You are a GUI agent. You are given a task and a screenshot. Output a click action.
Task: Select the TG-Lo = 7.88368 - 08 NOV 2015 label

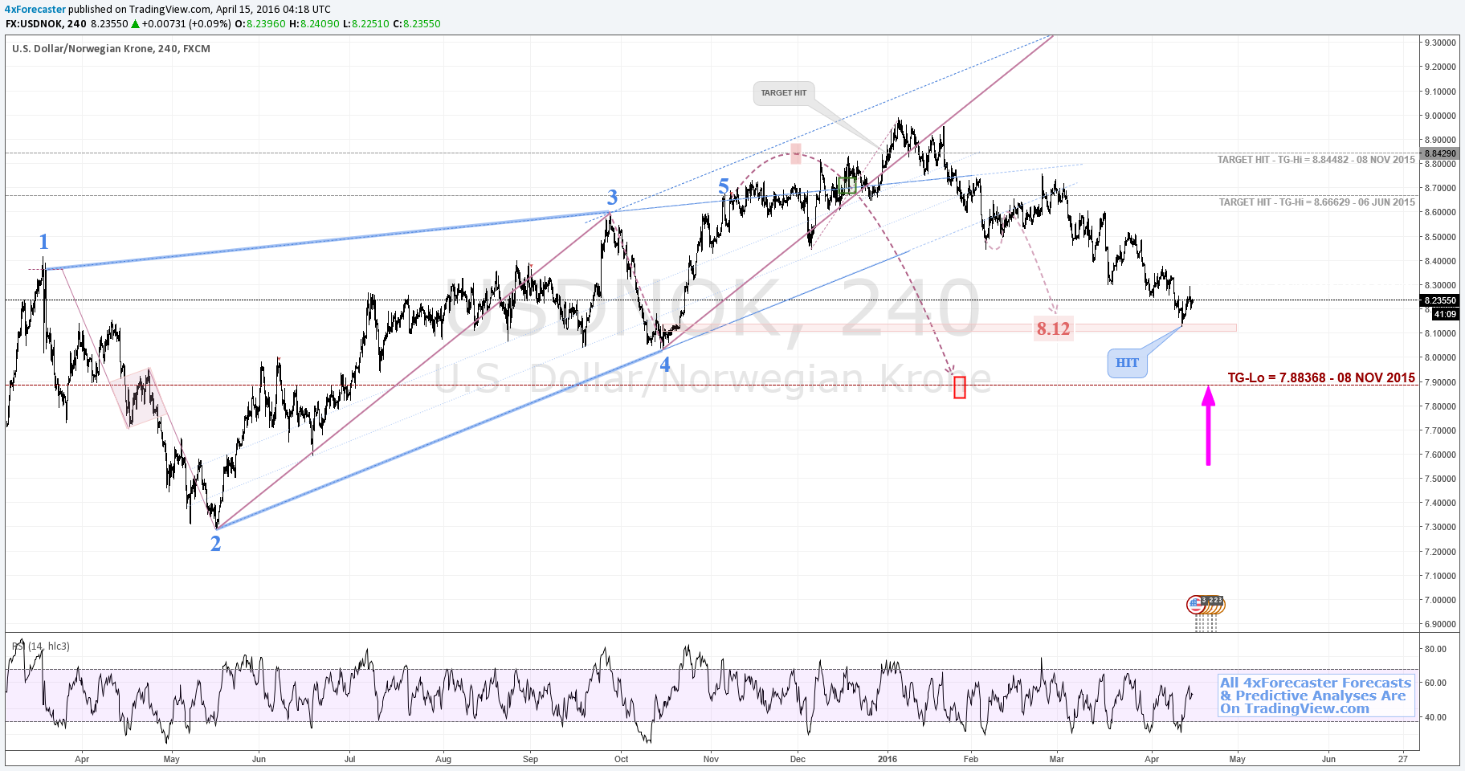point(1321,377)
